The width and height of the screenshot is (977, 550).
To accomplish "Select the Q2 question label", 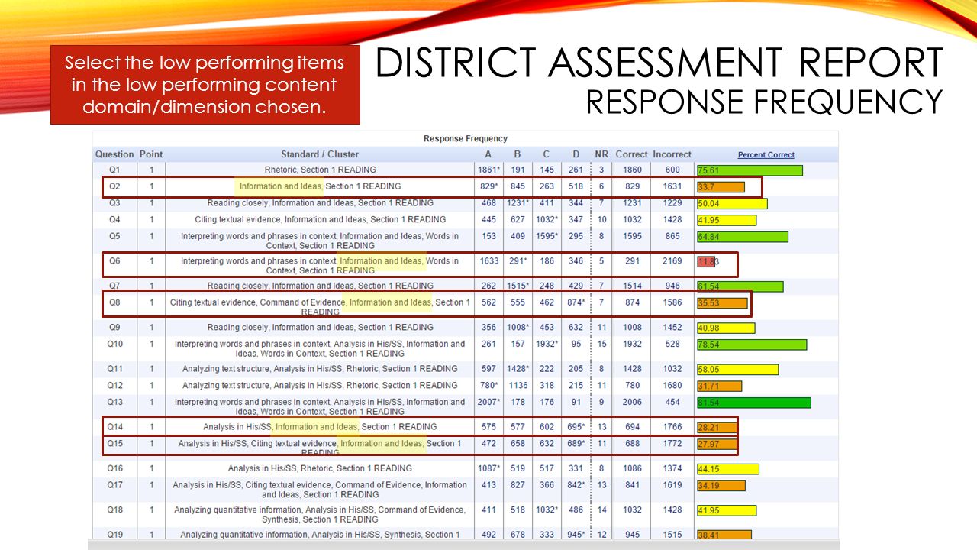I will (x=114, y=186).
